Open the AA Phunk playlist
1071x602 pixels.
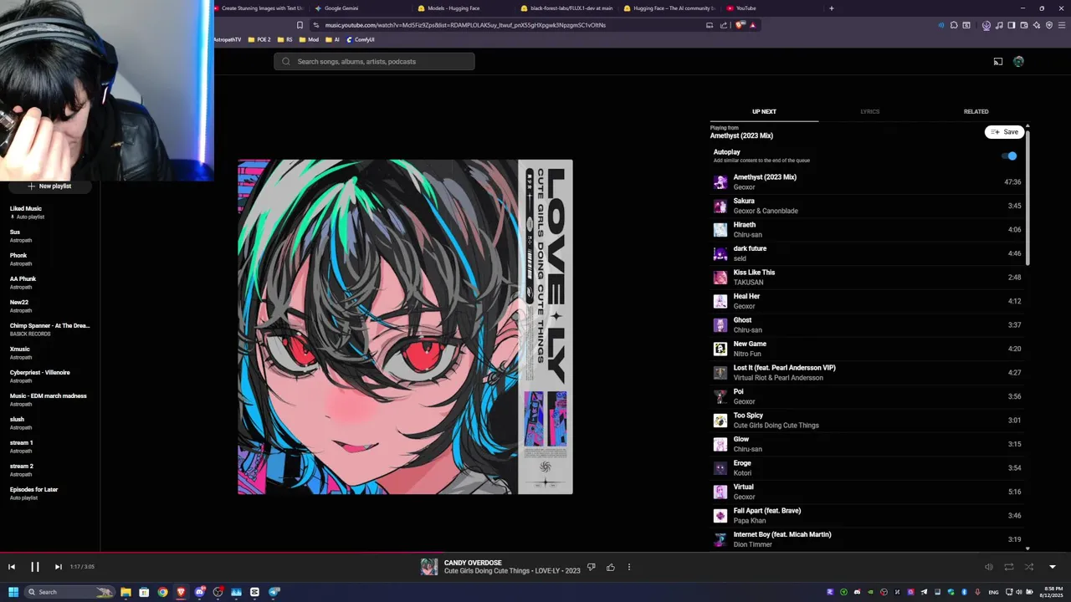tap(23, 278)
